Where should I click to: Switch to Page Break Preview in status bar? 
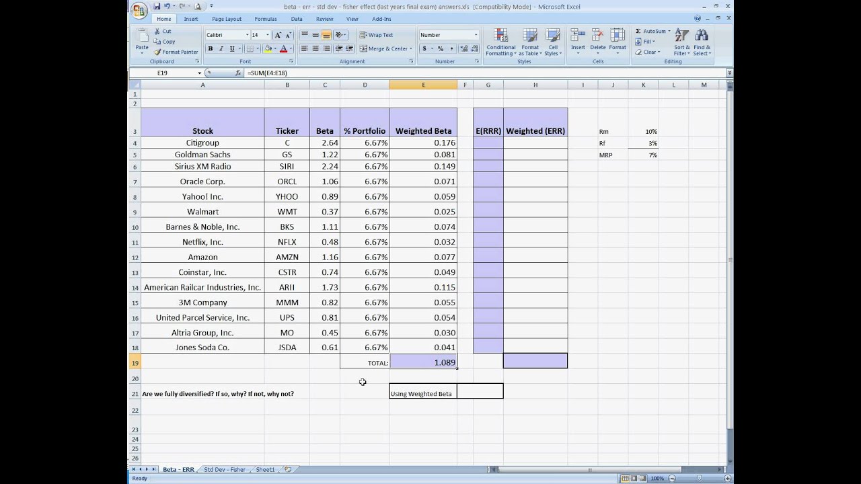[643, 478]
